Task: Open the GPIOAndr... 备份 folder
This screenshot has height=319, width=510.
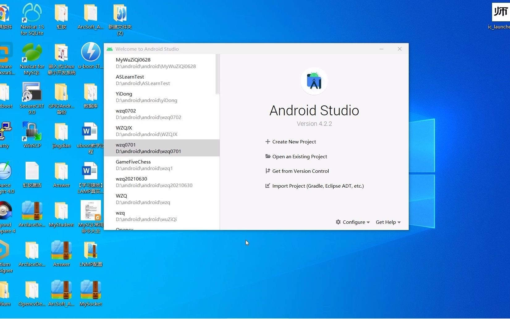Action: click(x=61, y=98)
